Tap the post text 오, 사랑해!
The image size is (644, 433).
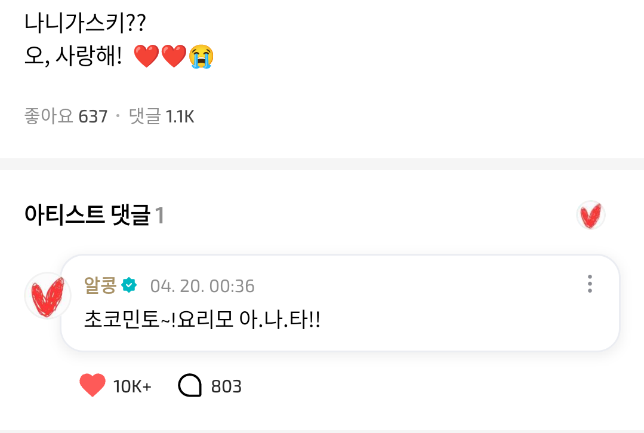click(x=73, y=57)
